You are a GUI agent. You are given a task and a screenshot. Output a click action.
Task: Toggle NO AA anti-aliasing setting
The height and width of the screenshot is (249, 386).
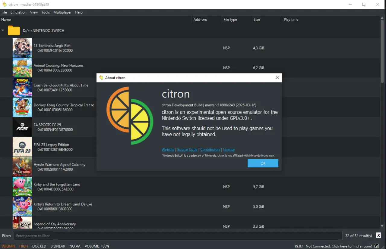(x=75, y=246)
